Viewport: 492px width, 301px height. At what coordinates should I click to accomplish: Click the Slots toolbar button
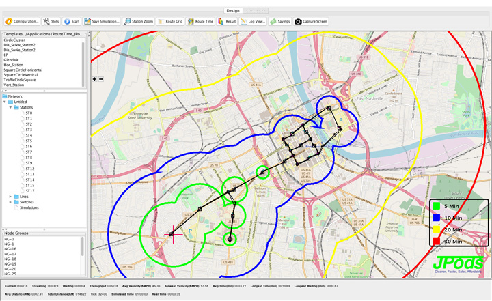point(51,22)
